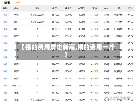
Task: Select brand 大连 cell
Action: pyautogui.click(x=17, y=50)
